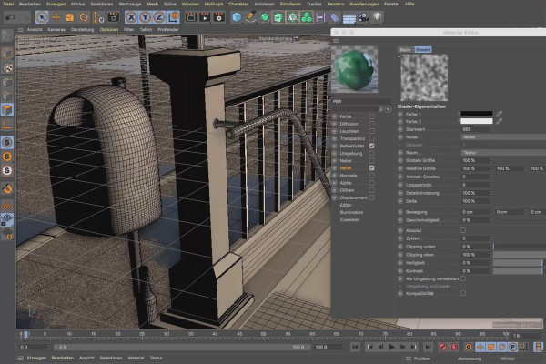Switch to the Basis tab
The width and height of the screenshot is (546, 364).
point(405,50)
